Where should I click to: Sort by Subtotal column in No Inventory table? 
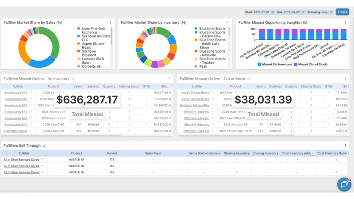93,86
